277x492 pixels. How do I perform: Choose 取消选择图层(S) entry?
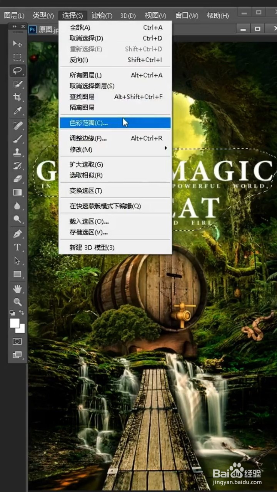pyautogui.click(x=115, y=86)
